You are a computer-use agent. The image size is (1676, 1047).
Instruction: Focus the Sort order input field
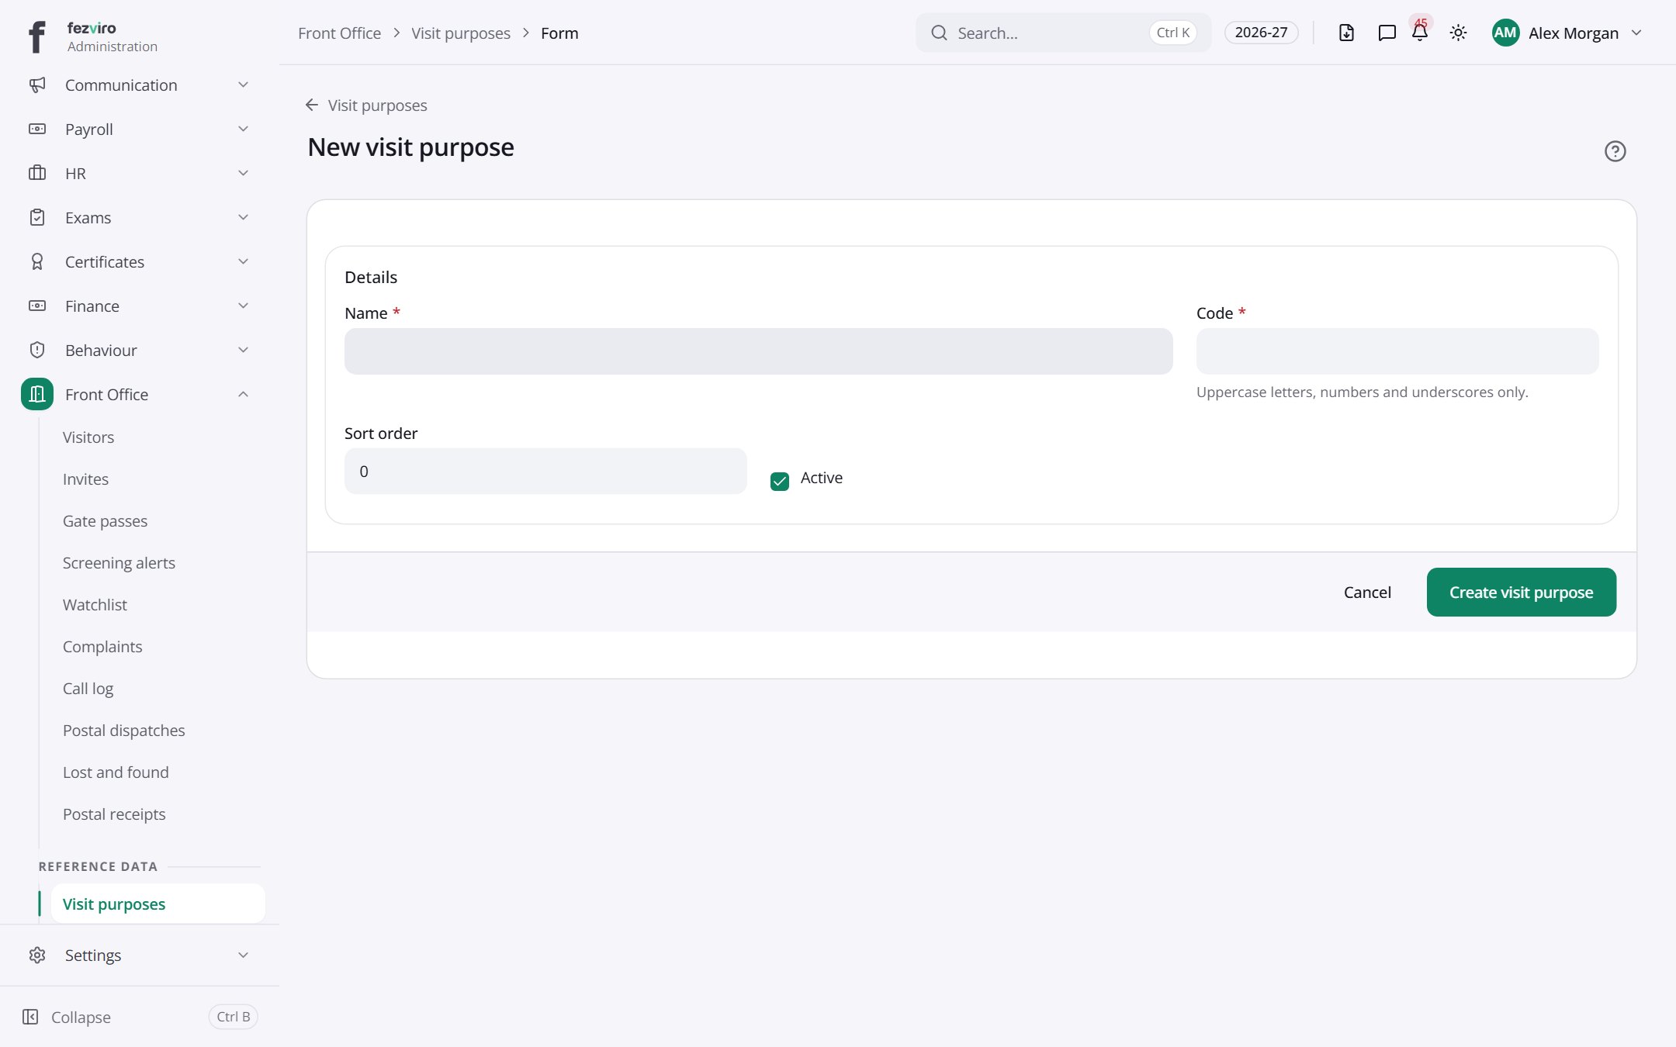(x=545, y=472)
